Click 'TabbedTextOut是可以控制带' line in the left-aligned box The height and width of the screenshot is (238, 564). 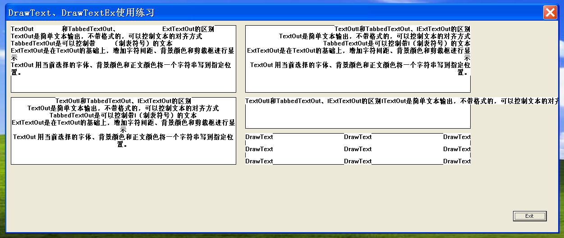click(92, 44)
